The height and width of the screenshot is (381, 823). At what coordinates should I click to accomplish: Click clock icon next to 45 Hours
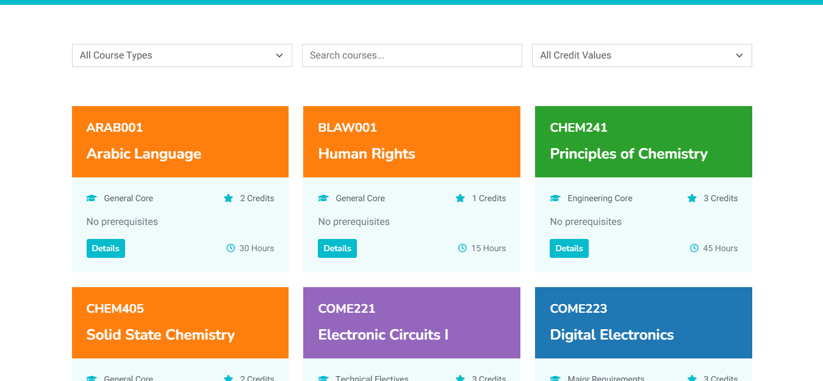pyautogui.click(x=694, y=248)
